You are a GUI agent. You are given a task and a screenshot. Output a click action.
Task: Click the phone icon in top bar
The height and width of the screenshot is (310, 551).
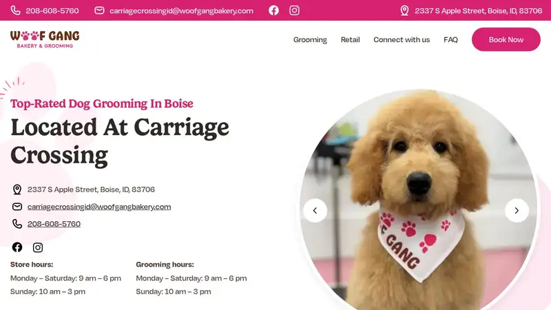tap(15, 10)
